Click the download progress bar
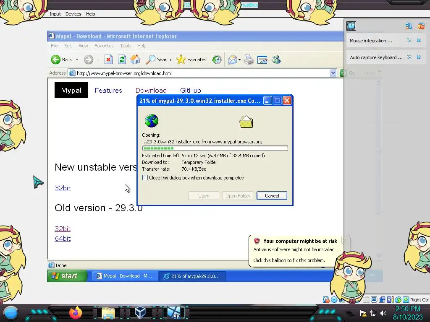Screen dimensions: 430x322 215,148
